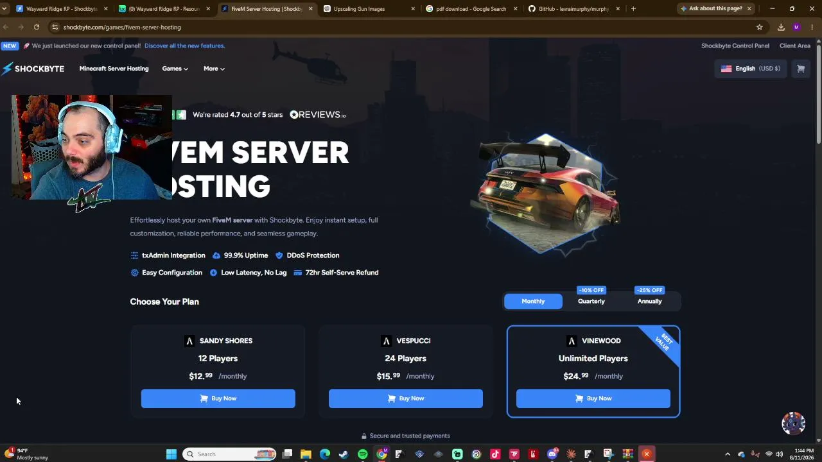The width and height of the screenshot is (822, 462).
Task: Click the '72hr Self-Serve Refund' feature text
Action: 342,273
